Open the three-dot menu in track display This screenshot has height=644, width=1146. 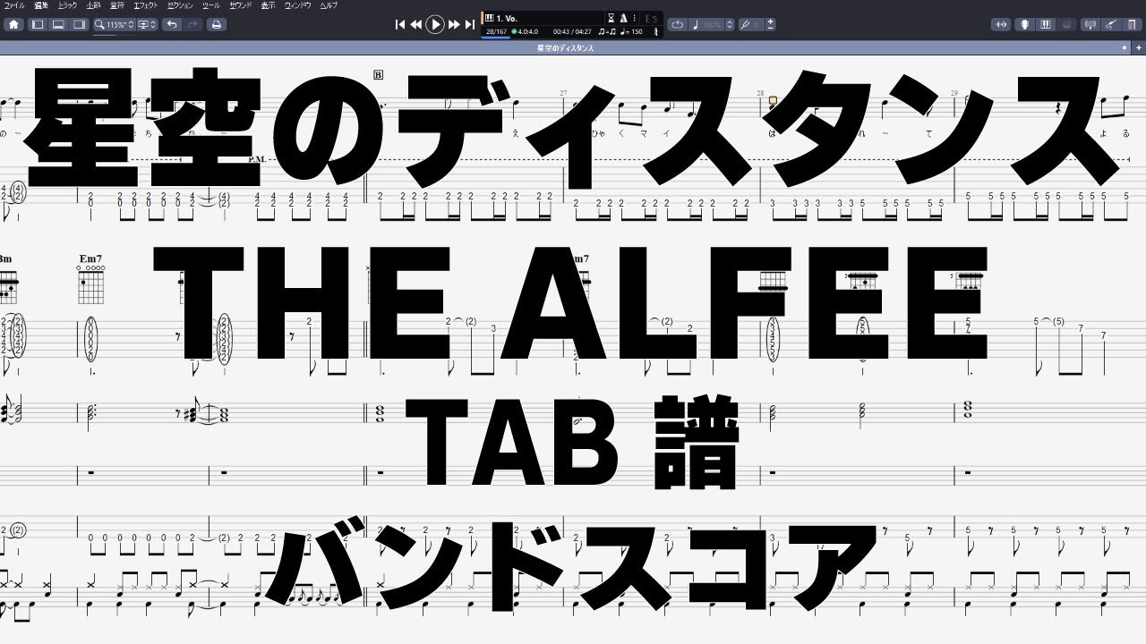[x=634, y=17]
